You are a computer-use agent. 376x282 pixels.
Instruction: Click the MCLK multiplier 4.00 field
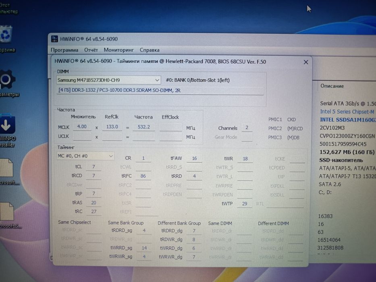pos(82,126)
